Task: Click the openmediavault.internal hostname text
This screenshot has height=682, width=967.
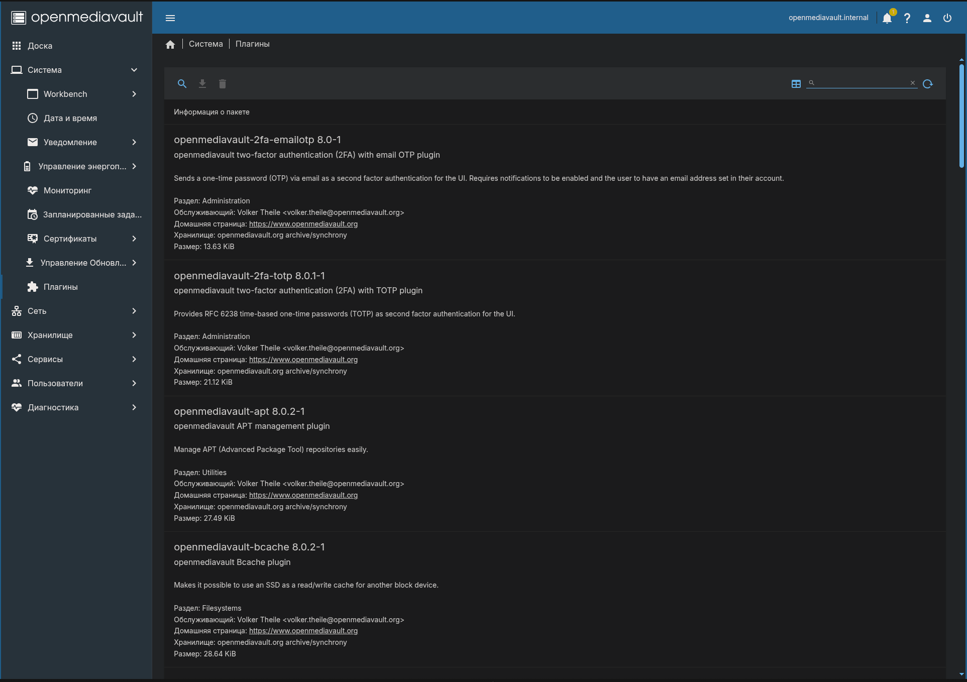Action: click(828, 18)
